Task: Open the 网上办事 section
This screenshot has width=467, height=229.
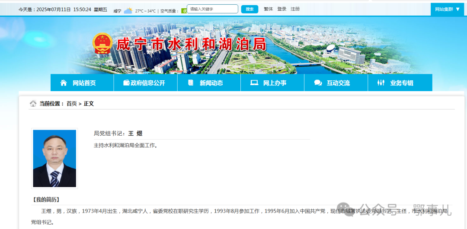Action: 272,83
